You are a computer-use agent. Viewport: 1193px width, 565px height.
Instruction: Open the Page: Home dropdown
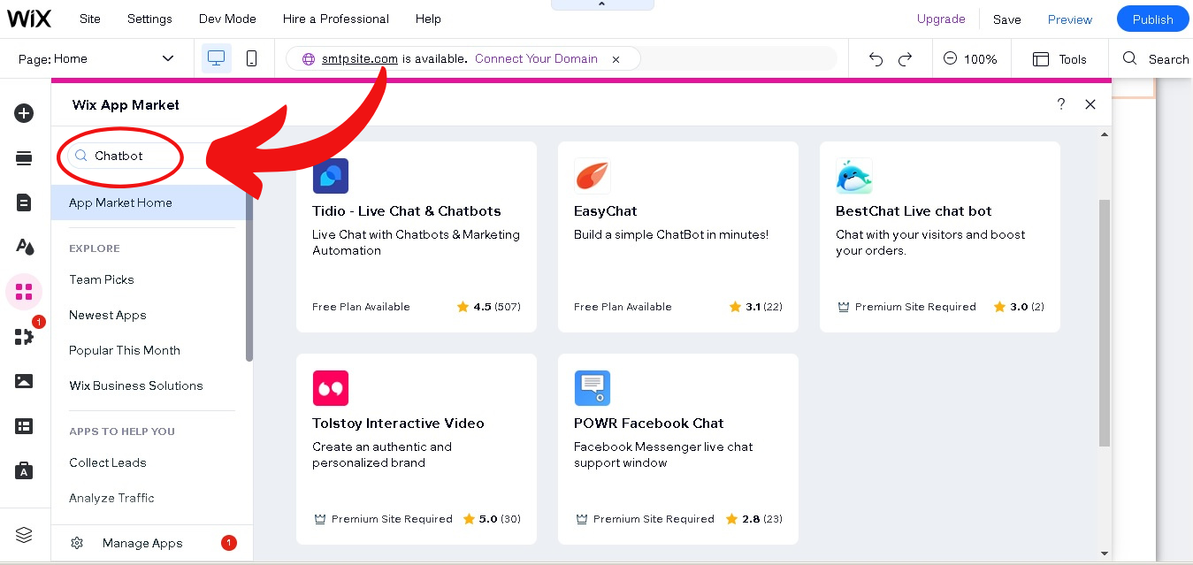[96, 59]
